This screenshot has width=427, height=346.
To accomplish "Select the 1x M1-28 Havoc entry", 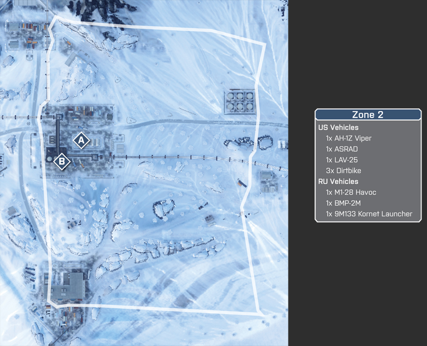I will [351, 192].
